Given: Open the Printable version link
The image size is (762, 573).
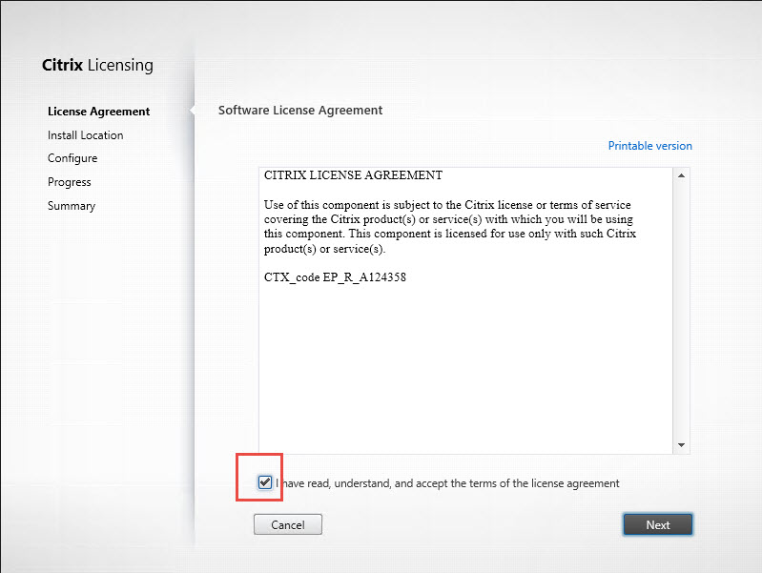Looking at the screenshot, I should [649, 146].
